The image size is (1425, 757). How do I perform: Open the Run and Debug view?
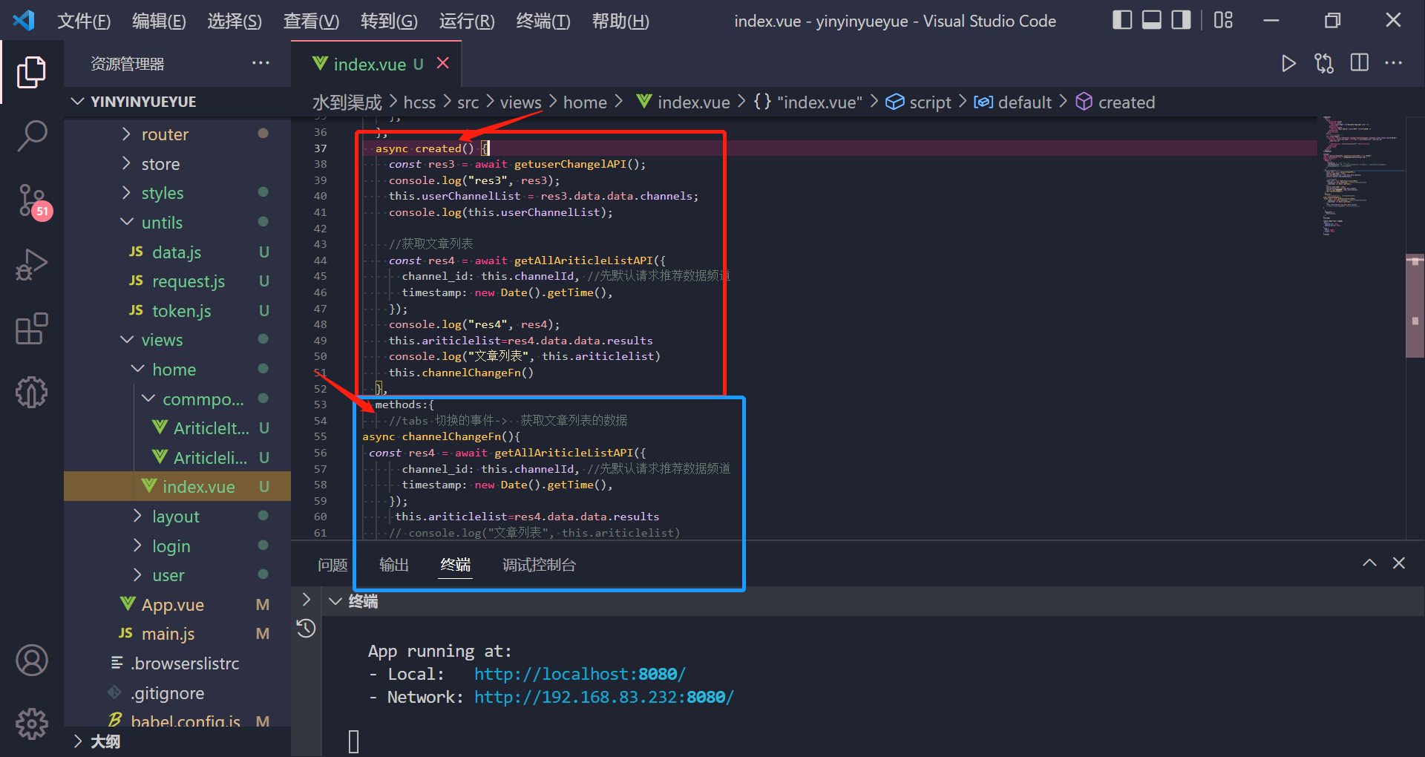point(32,264)
